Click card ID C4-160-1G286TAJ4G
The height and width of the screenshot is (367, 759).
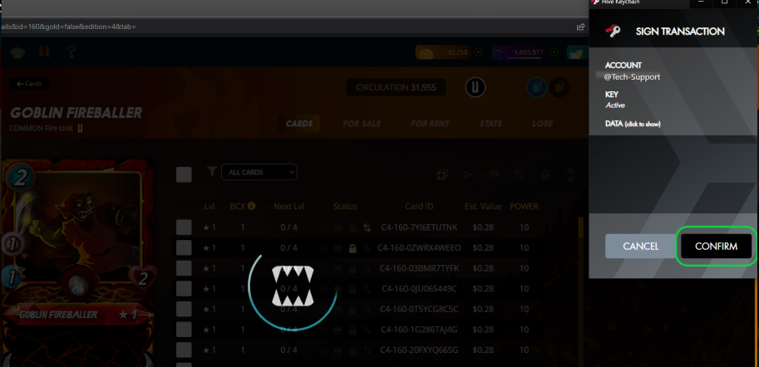[419, 330]
